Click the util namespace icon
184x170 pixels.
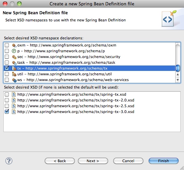14,74
